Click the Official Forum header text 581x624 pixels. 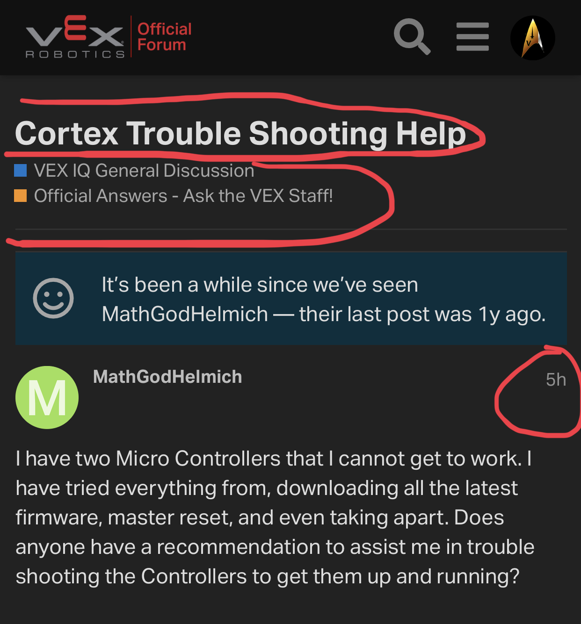point(164,36)
